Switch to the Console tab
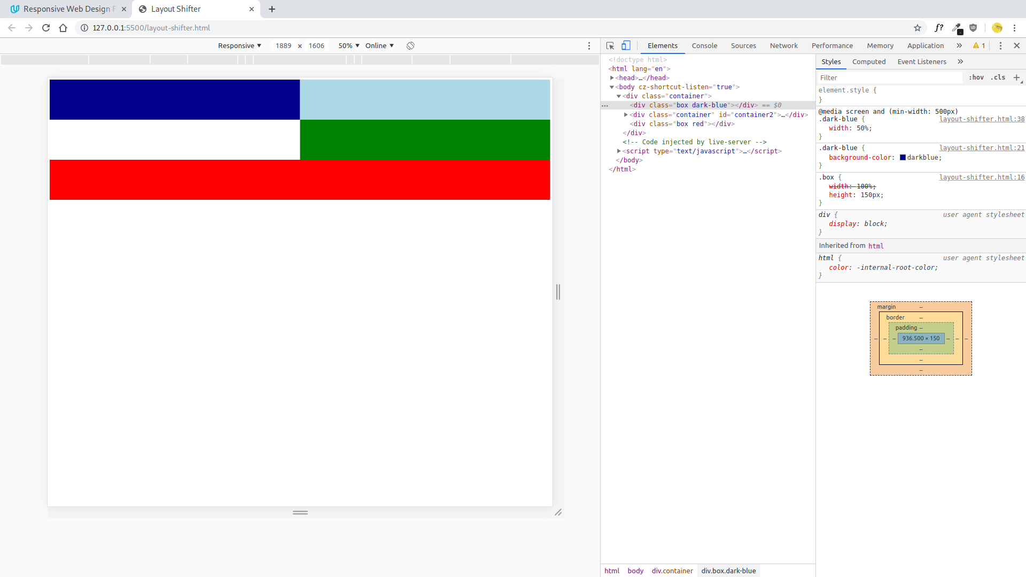1026x577 pixels. click(704, 46)
